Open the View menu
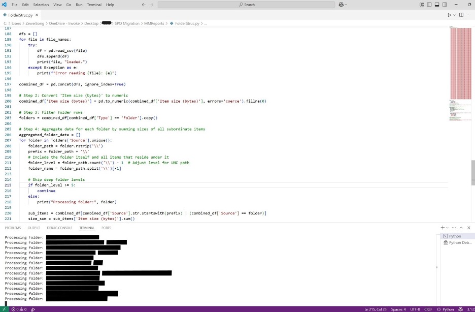The width and height of the screenshot is (475, 312). pyautogui.click(x=57, y=5)
